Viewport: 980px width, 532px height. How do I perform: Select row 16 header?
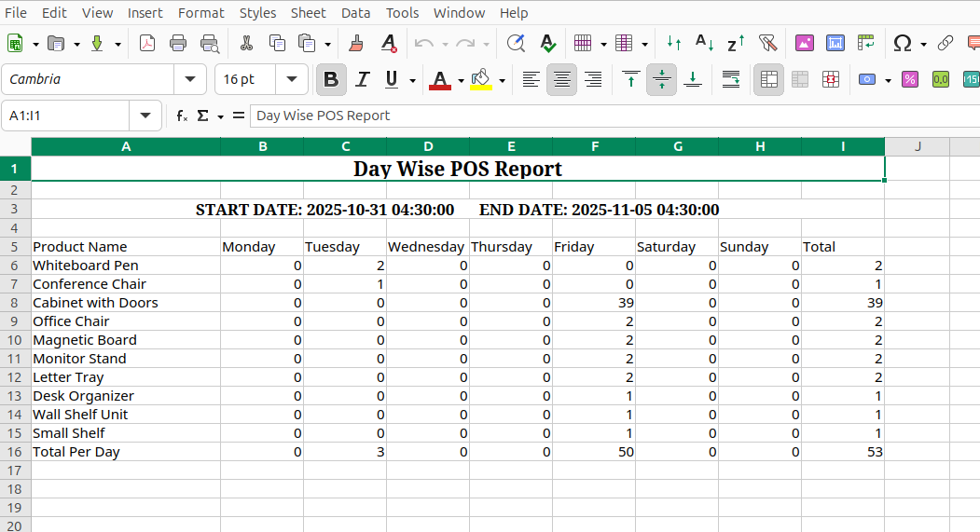point(15,452)
